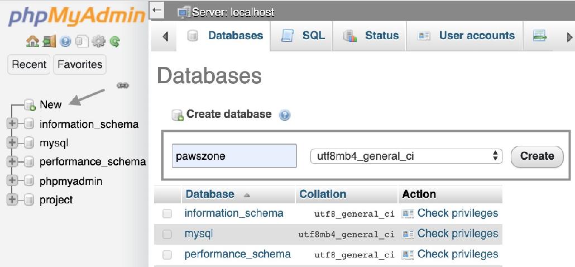The height and width of the screenshot is (267, 575).
Task: Tick the checkbox for information_schema row
Action: pyautogui.click(x=167, y=214)
